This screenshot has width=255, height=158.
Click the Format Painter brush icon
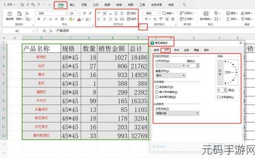10,14
